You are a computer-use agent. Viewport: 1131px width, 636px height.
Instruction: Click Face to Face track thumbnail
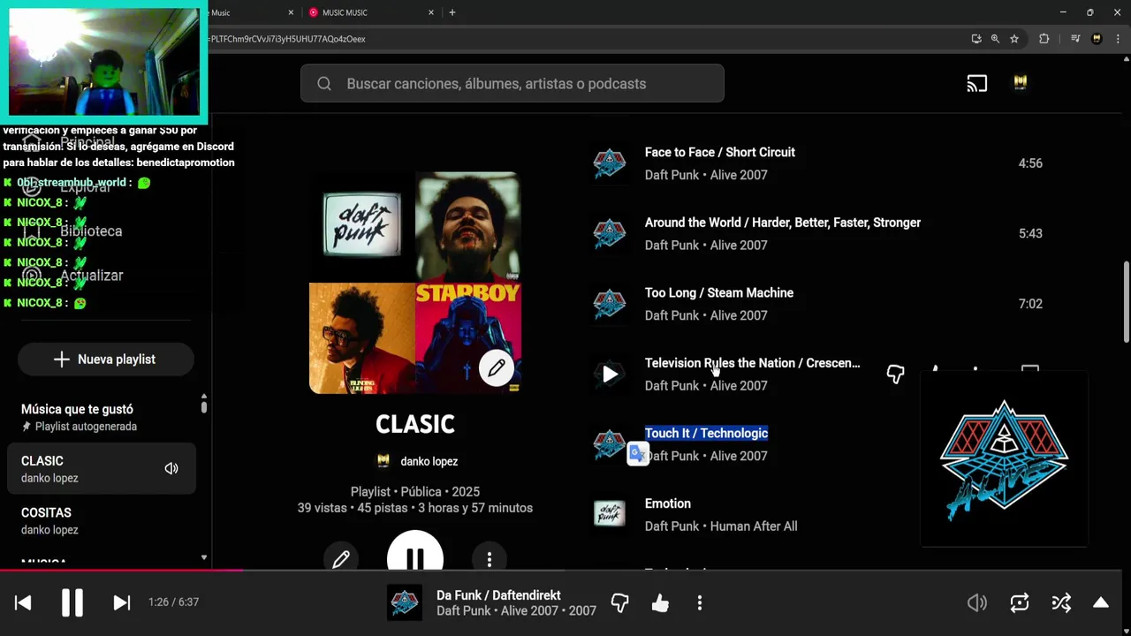point(610,163)
